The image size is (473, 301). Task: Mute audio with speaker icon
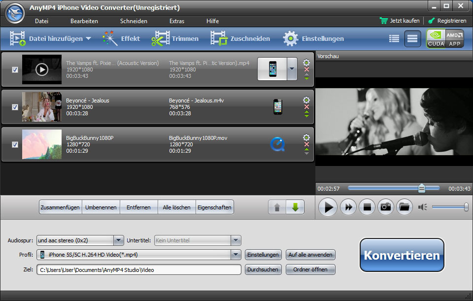click(x=422, y=207)
